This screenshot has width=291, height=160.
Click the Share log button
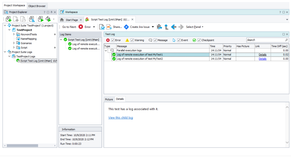[114, 27]
